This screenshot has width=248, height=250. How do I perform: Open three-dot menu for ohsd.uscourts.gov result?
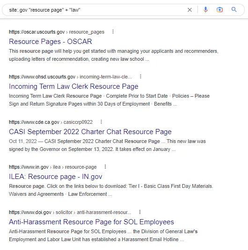click(x=140, y=77)
